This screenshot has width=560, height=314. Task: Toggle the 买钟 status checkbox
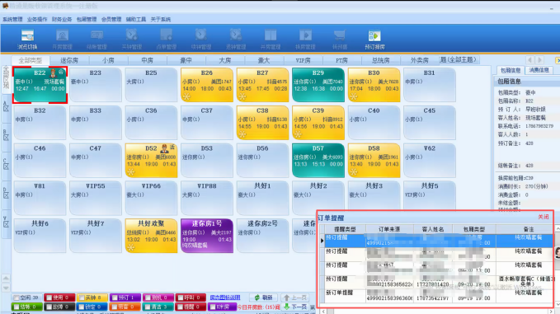pyautogui.click(x=82, y=298)
